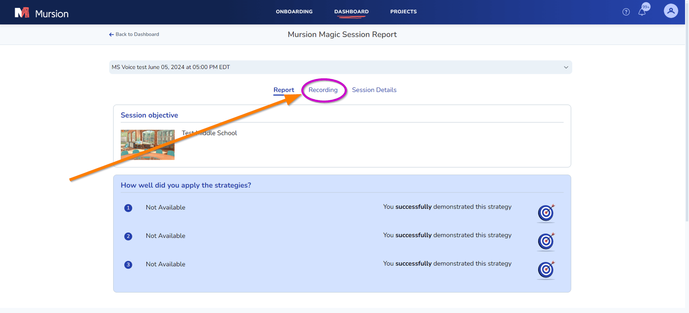Click the numbered badge 1
Screen dimensions: 689x313
coord(128,208)
